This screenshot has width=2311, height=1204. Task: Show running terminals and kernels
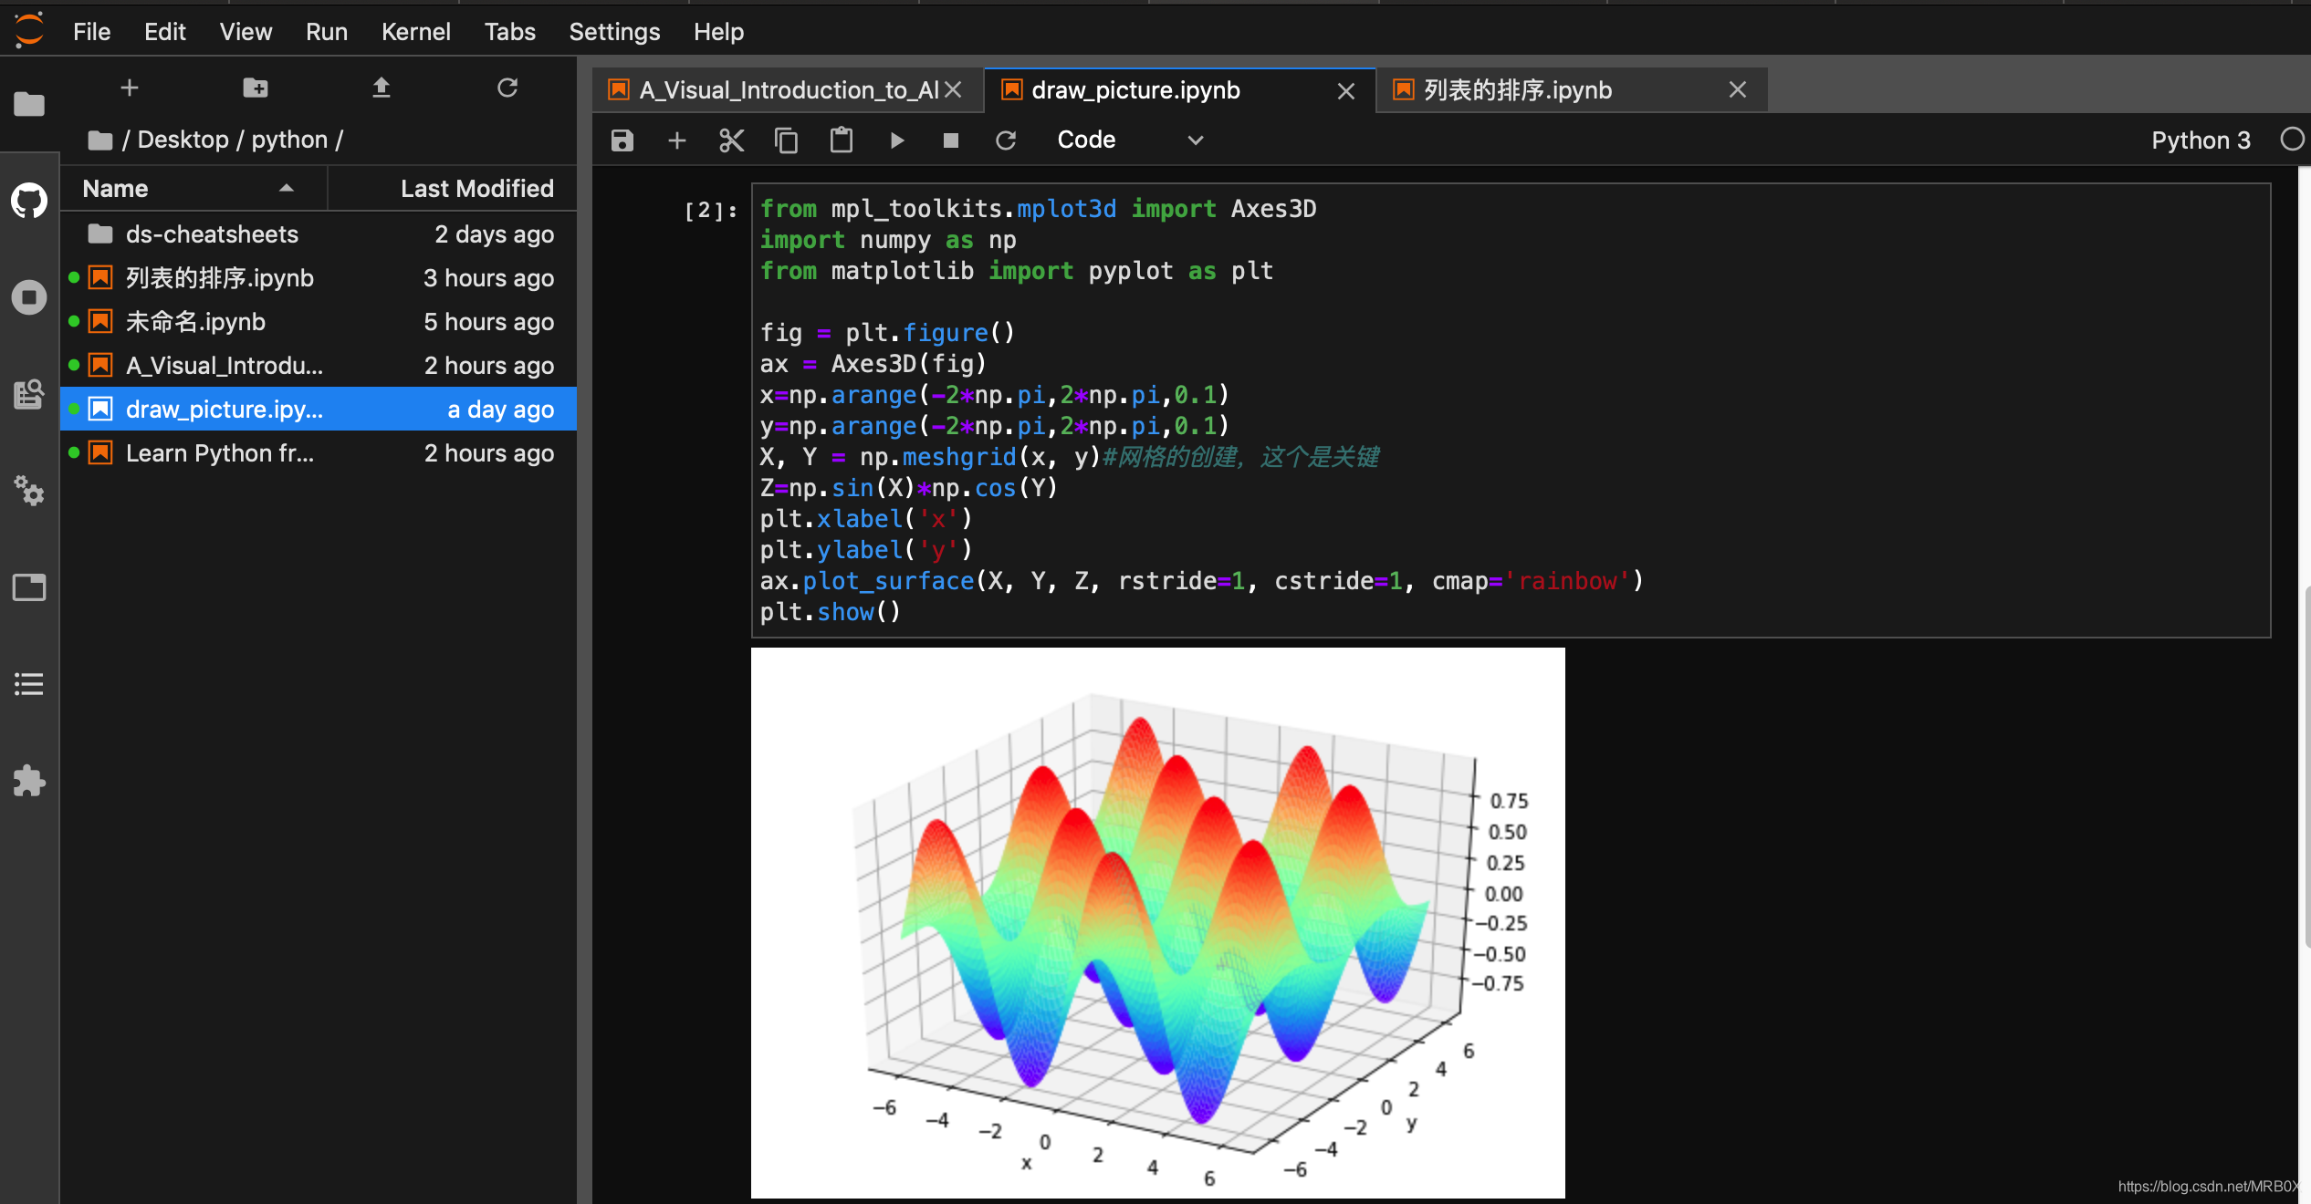(28, 296)
